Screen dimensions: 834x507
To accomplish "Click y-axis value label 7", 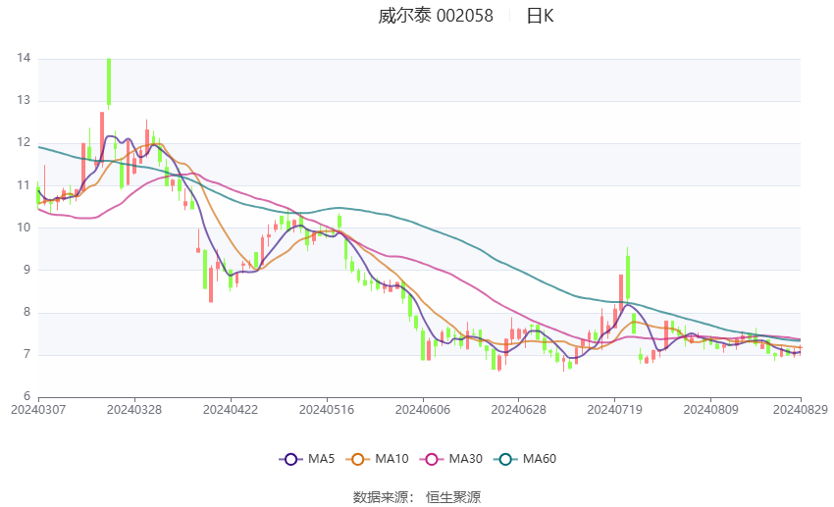I will tap(26, 354).
